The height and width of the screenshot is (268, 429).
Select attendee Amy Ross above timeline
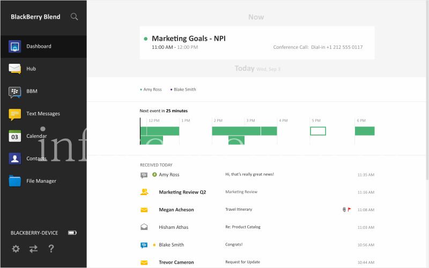click(151, 90)
